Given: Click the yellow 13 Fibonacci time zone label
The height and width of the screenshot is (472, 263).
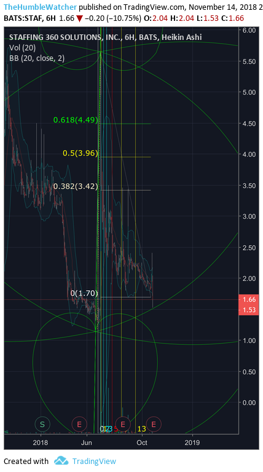Looking at the screenshot, I should (x=141, y=429).
